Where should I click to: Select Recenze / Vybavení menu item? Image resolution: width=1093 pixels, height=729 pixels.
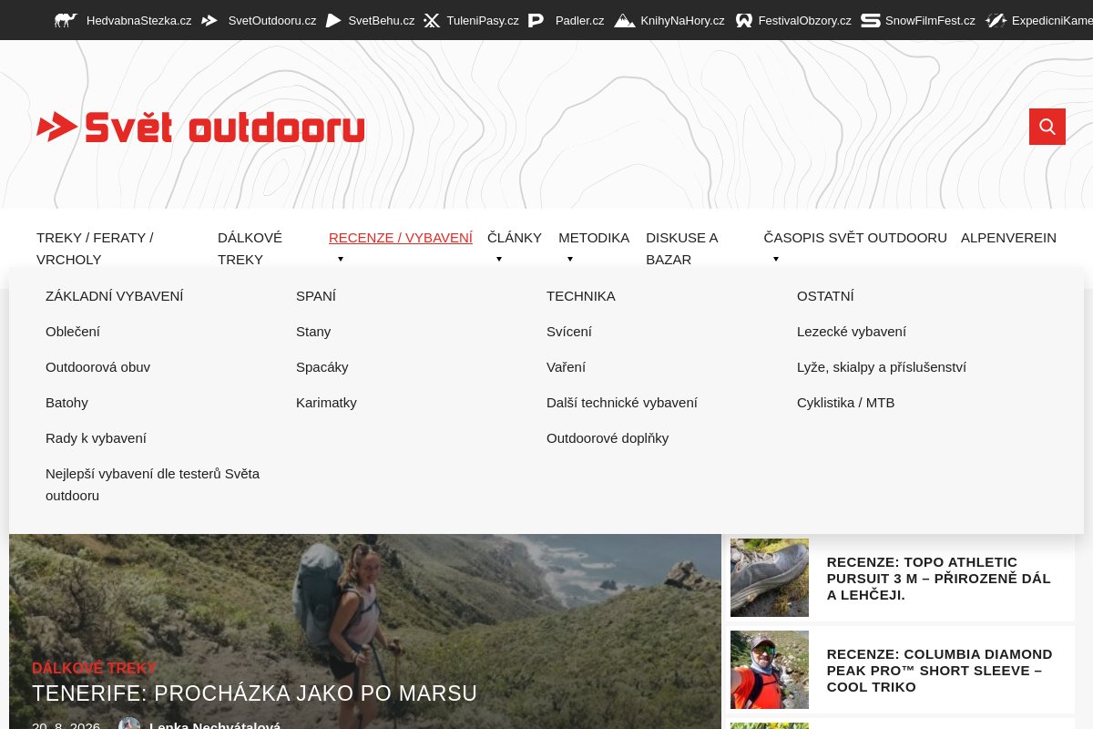point(401,237)
